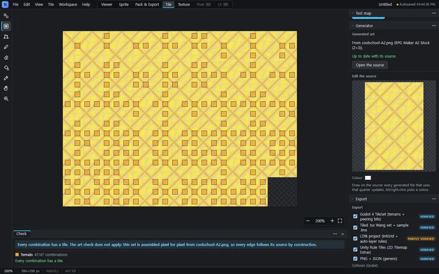Select the Hand pan tool
Image resolution: width=439 pixels, height=274 pixels.
6,89
